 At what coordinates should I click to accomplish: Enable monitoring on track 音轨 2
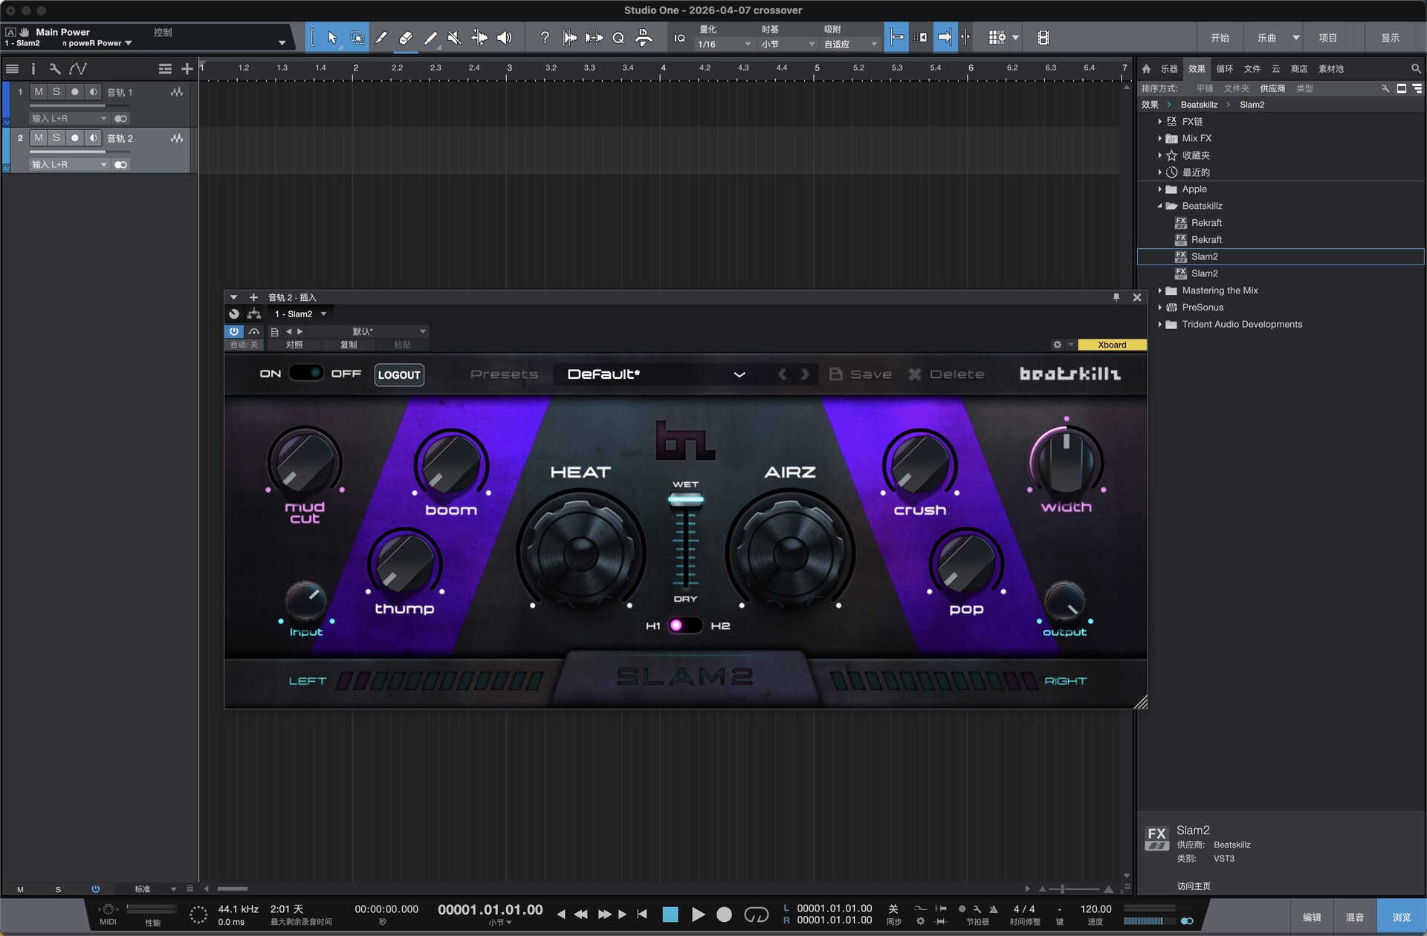tap(93, 138)
